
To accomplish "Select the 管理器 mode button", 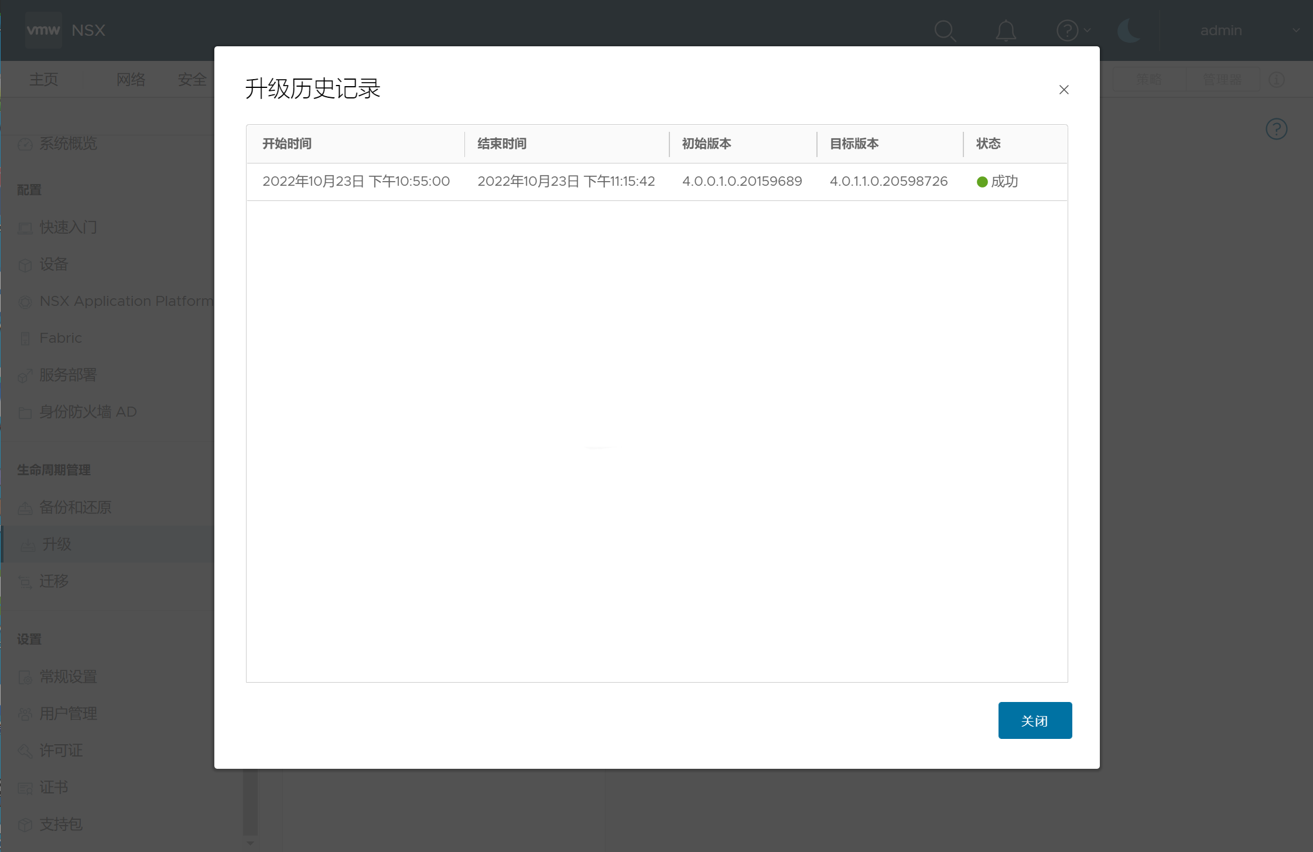I will (1223, 79).
